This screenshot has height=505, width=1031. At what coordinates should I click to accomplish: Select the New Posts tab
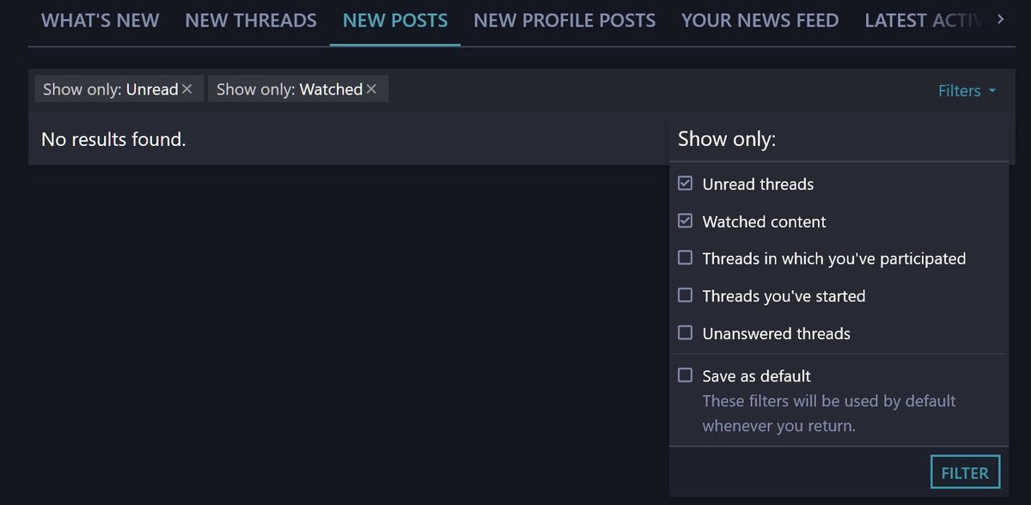pyautogui.click(x=395, y=21)
